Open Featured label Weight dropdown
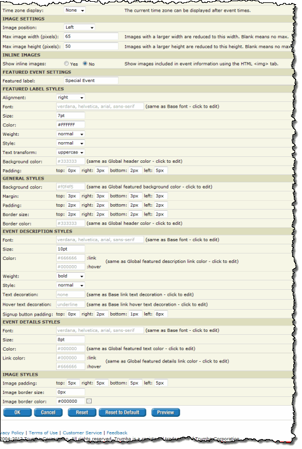 [71, 134]
